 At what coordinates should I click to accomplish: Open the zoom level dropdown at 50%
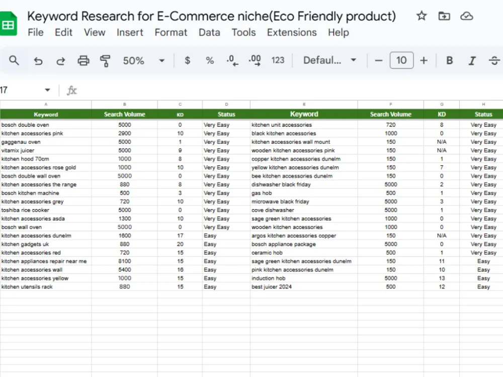click(144, 61)
